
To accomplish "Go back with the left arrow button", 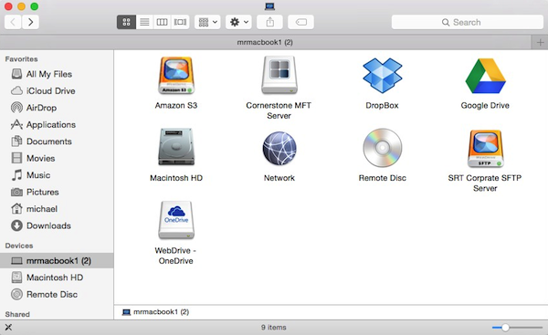I will 13,22.
